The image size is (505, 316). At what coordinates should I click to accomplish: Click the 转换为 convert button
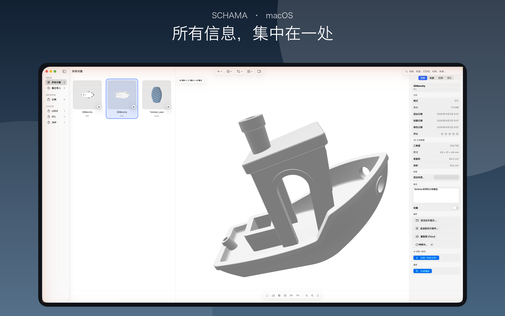[x=421, y=245]
